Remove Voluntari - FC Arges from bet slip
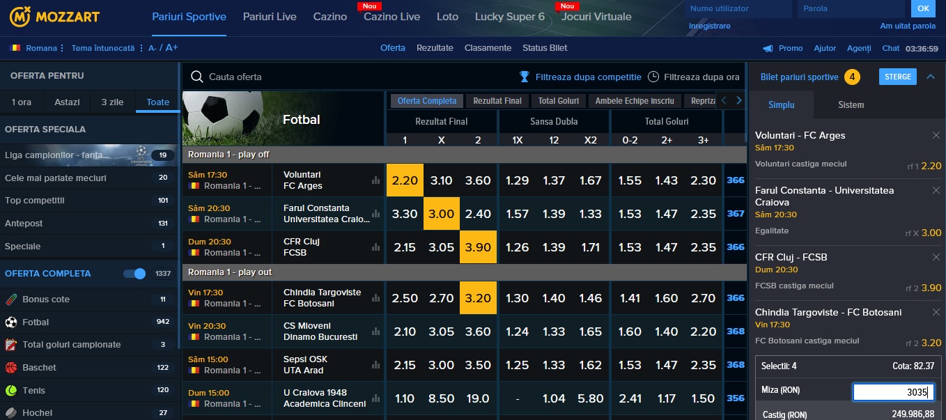Image resolution: width=946 pixels, height=420 pixels. (936, 135)
